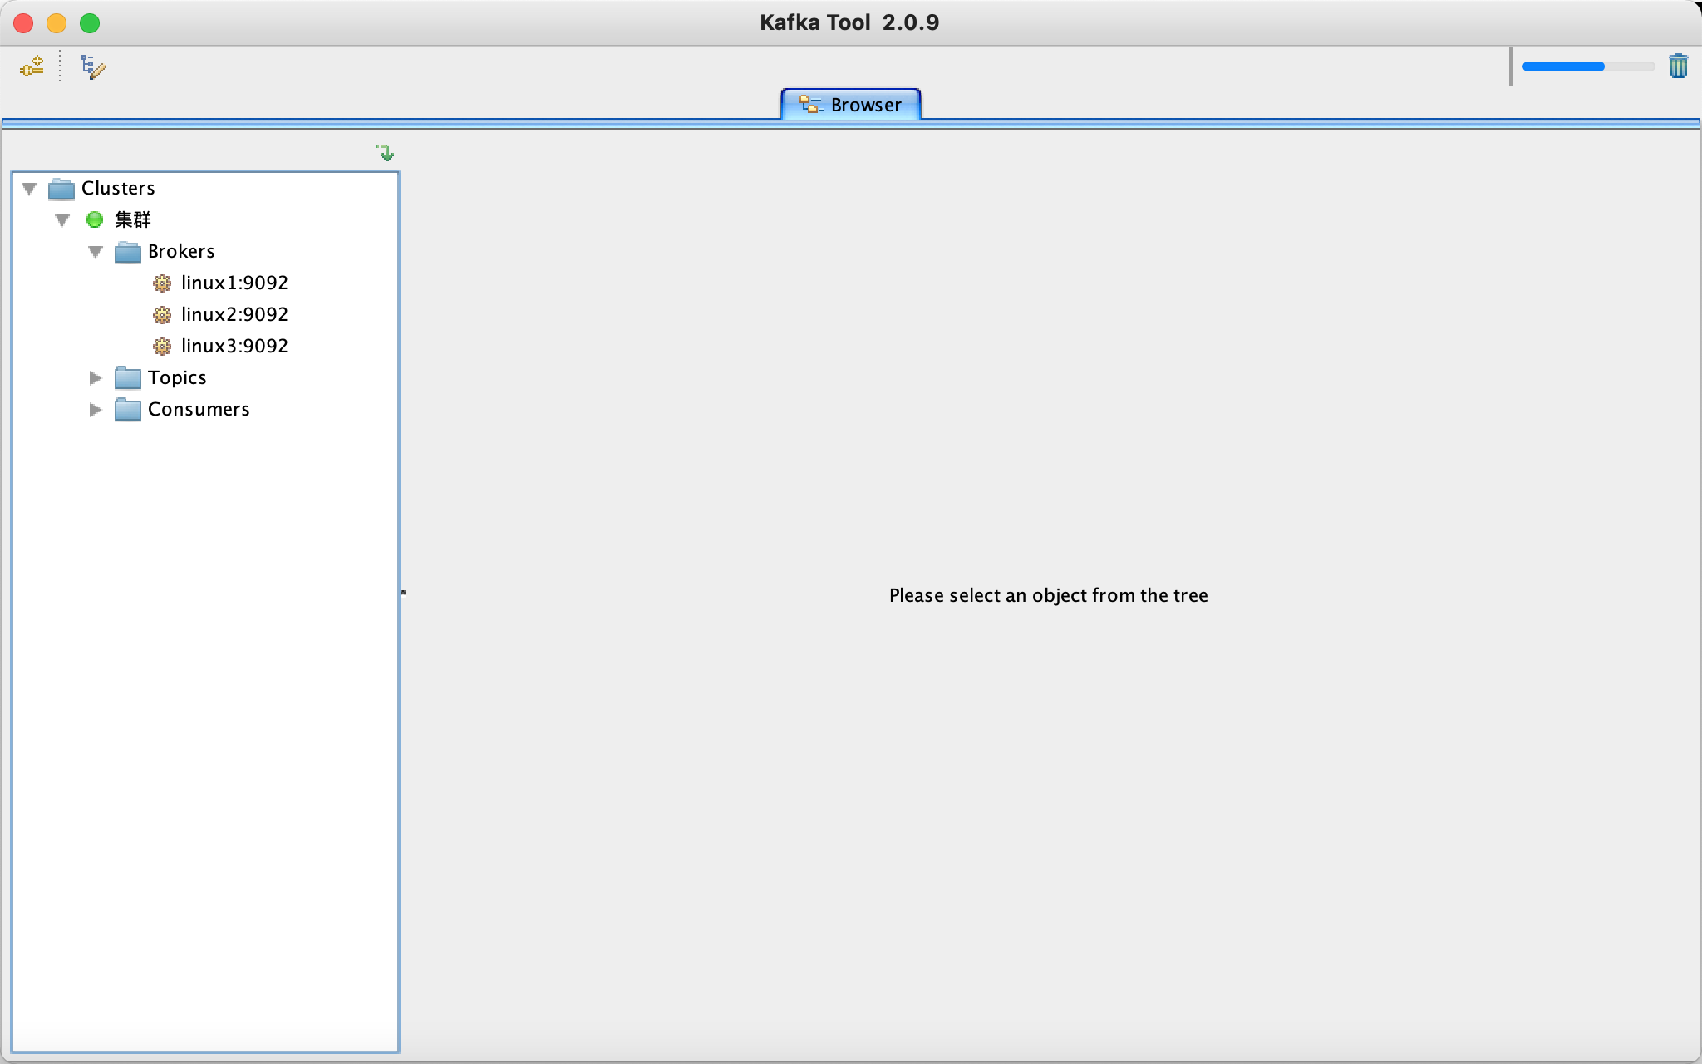Select broker linux1:9092
Viewport: 1702px width, 1064px height.
(x=234, y=283)
